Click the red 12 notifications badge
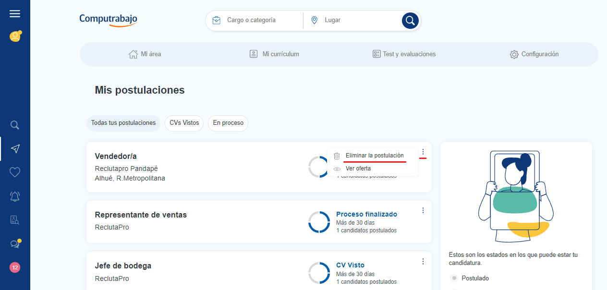 [x=15, y=267]
